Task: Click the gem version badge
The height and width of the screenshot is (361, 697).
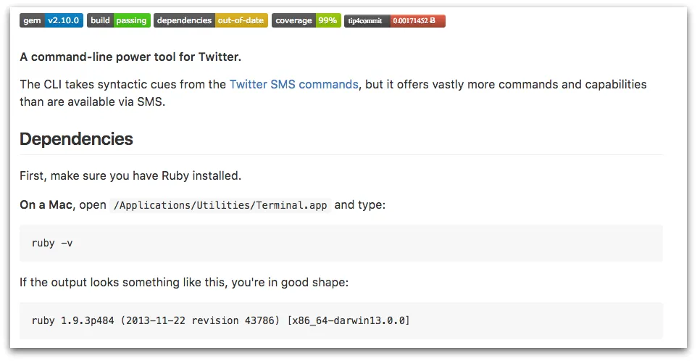Action: click(x=51, y=20)
